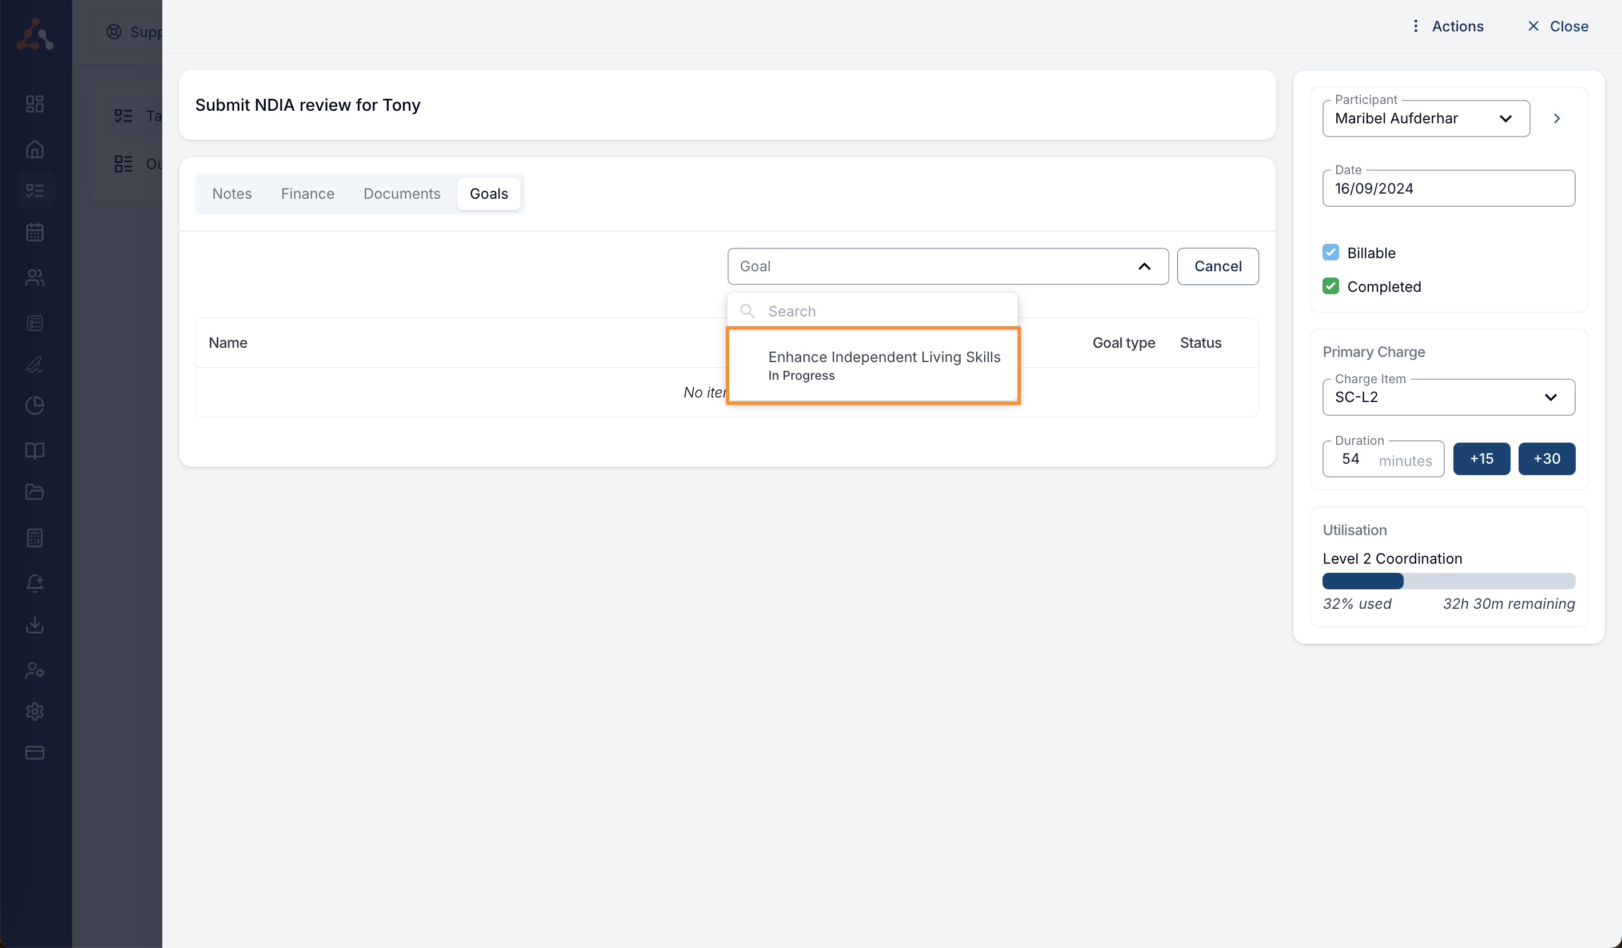Click the app logo in sidebar
The width and height of the screenshot is (1622, 948).
point(35,34)
